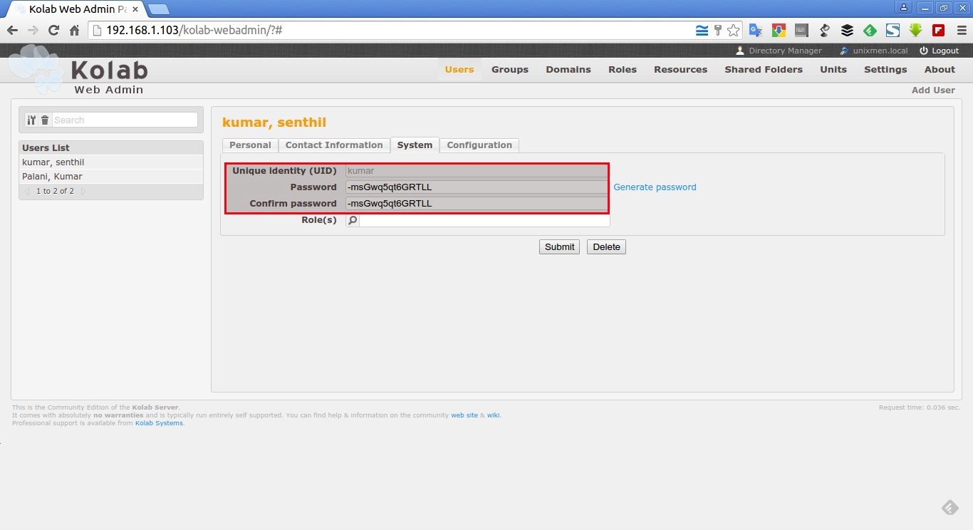This screenshot has width=973, height=530.
Task: Open the advanced search tools icon
Action: (x=31, y=120)
